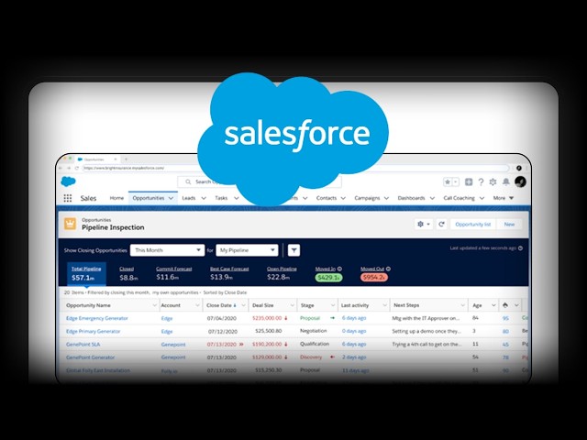Click the Opportunity list button
This screenshot has width=587, height=440.
point(473,224)
